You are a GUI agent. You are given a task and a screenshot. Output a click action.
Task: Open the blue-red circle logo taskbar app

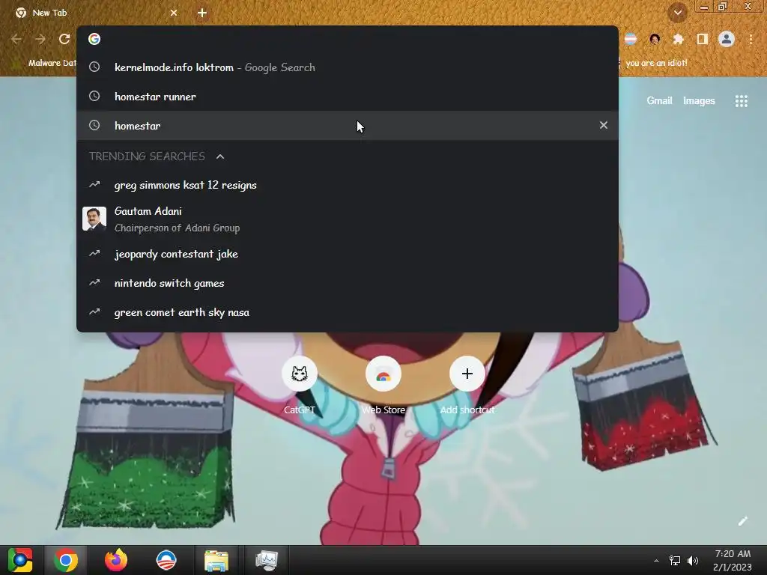pos(166,560)
